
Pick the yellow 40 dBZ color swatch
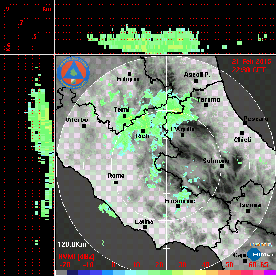(200, 273)
